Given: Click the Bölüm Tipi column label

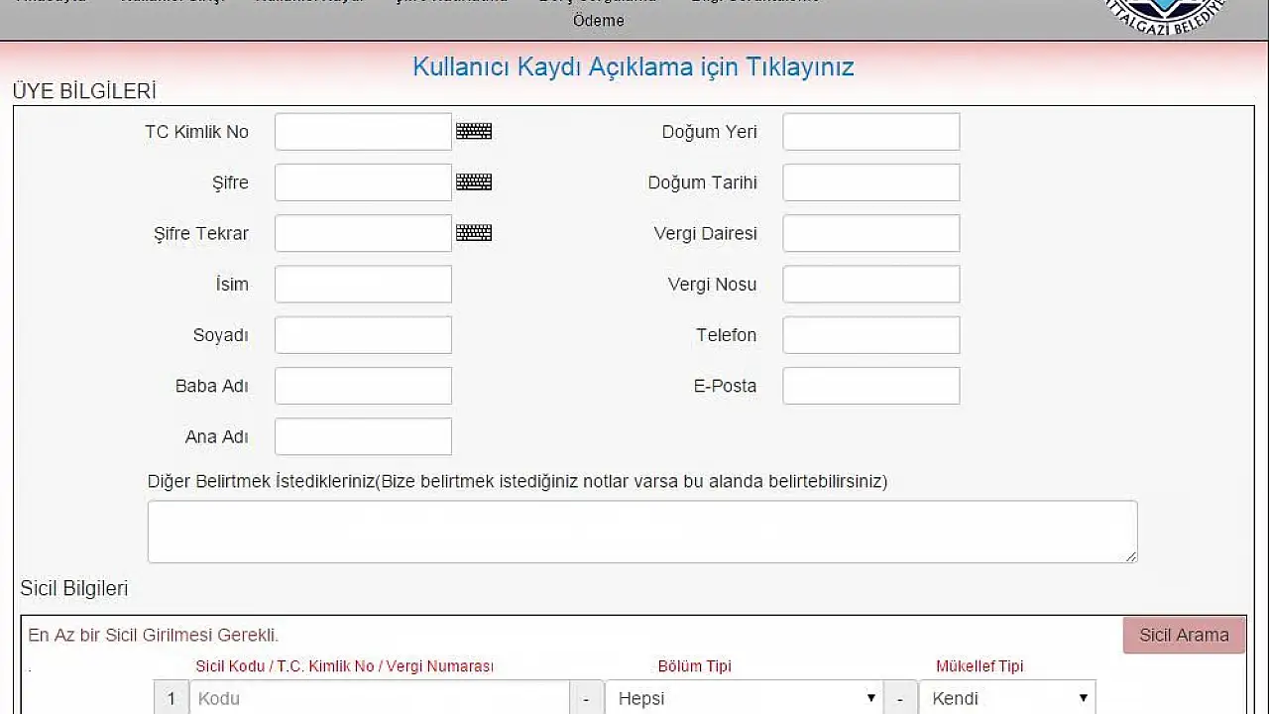Looking at the screenshot, I should pos(695,666).
